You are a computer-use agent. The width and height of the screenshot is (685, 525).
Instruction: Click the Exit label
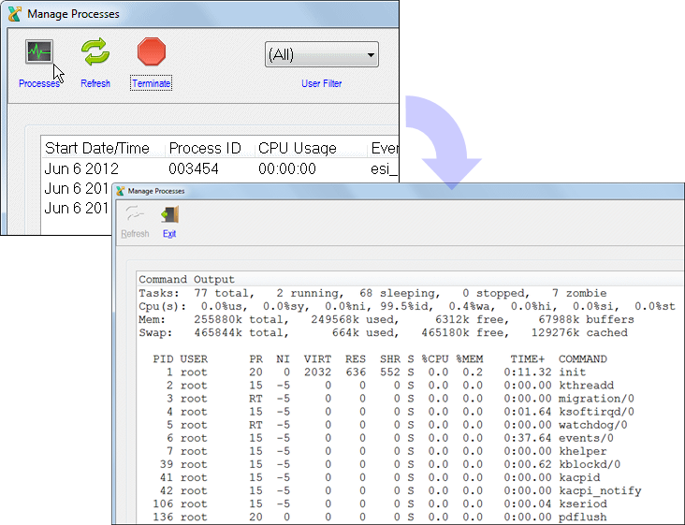(x=169, y=234)
